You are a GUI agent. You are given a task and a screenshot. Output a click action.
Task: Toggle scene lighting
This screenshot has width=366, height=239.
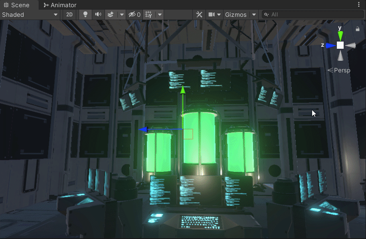pyautogui.click(x=85, y=14)
